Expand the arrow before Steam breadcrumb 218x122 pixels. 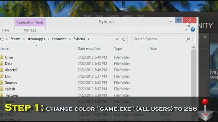click(7, 39)
